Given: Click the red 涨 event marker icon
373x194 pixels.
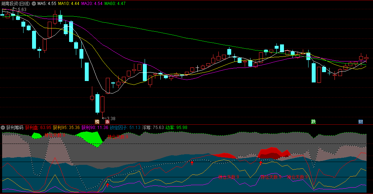Looking at the screenshot, I should 107,122.
